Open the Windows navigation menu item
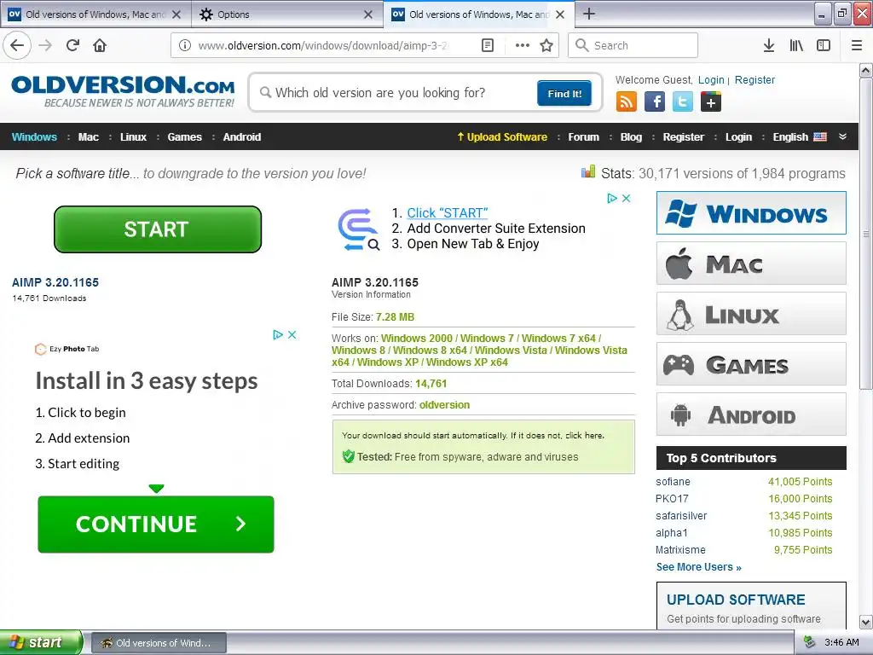 tap(34, 137)
